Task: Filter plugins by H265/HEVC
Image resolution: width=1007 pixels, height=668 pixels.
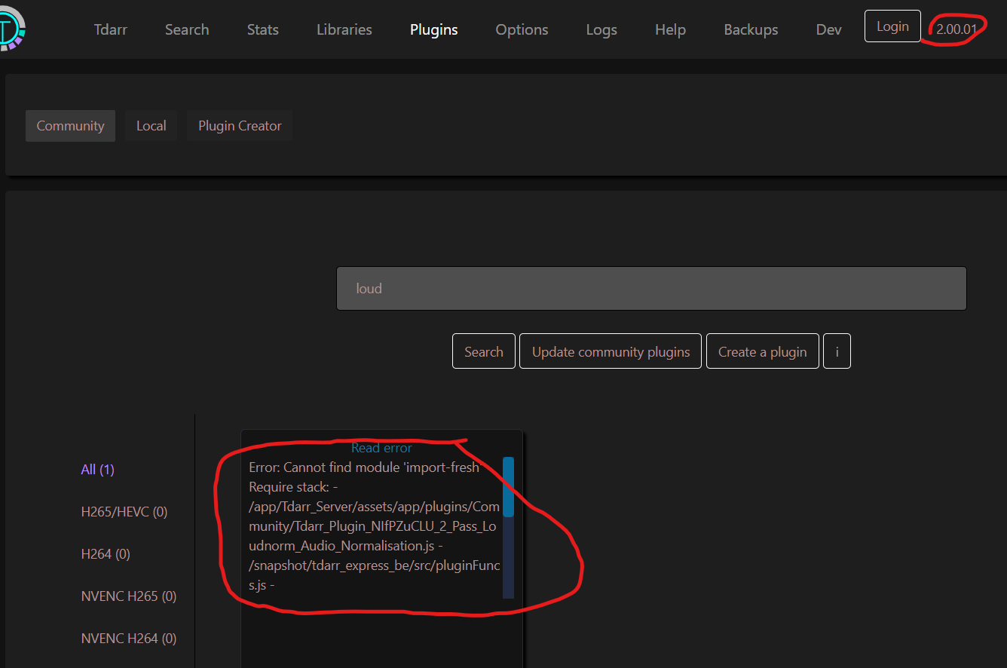Action: 124,511
